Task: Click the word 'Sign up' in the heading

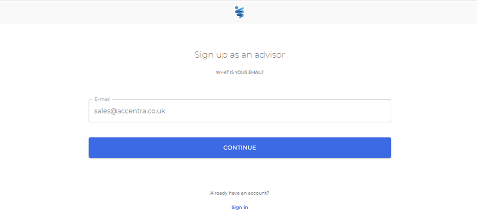Action: coord(208,55)
